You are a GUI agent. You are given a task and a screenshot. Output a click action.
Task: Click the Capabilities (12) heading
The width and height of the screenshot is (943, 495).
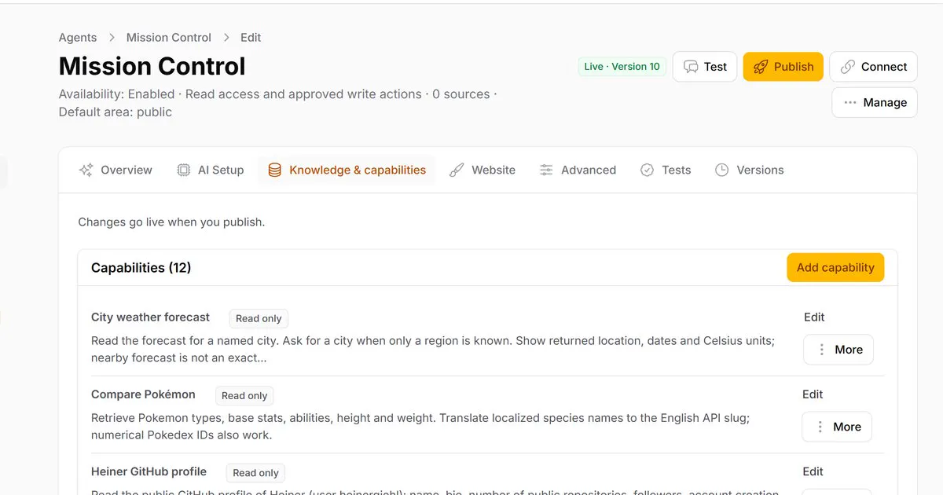coord(141,268)
